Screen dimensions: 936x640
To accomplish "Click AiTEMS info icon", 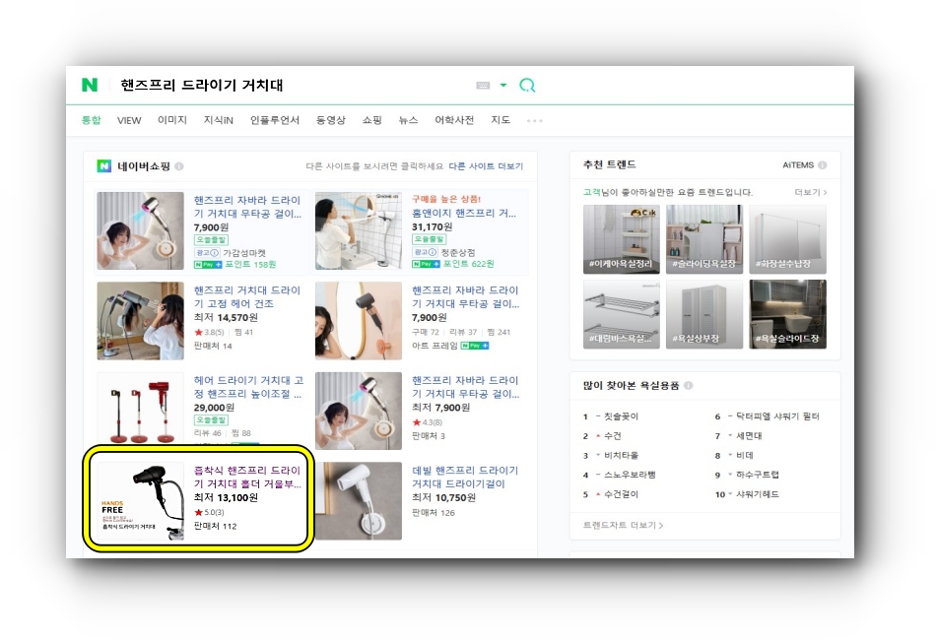I will [x=822, y=165].
